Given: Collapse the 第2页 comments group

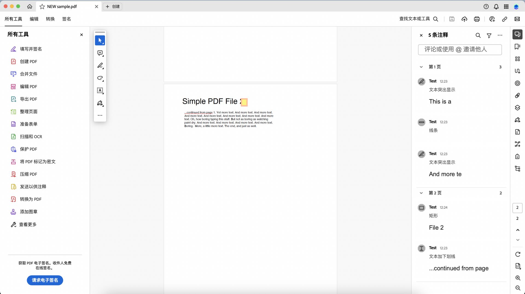Looking at the screenshot, I should click(x=421, y=193).
